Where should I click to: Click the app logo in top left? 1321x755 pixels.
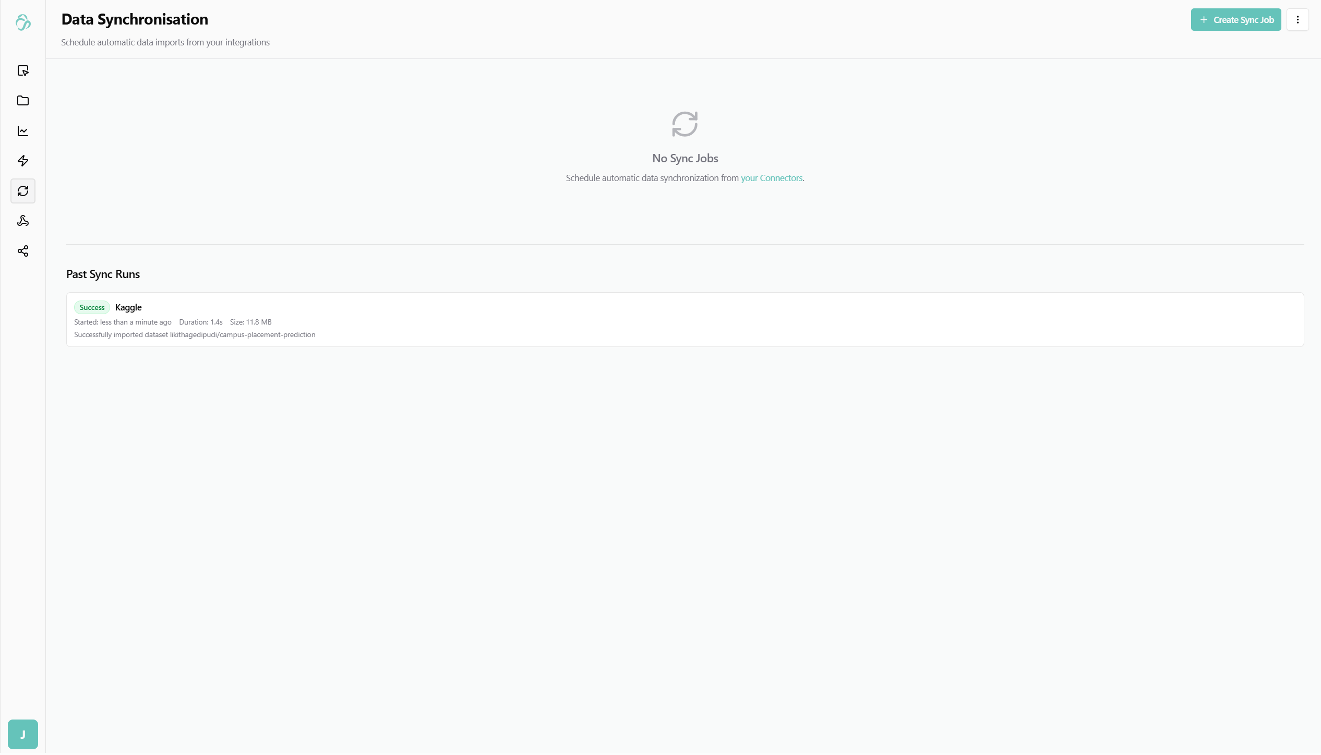click(23, 22)
